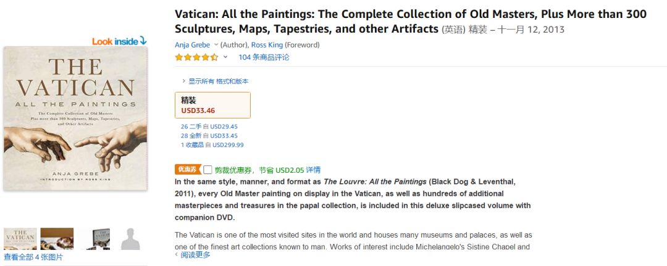Expand the read more description link
667x266 pixels.
coord(195,255)
